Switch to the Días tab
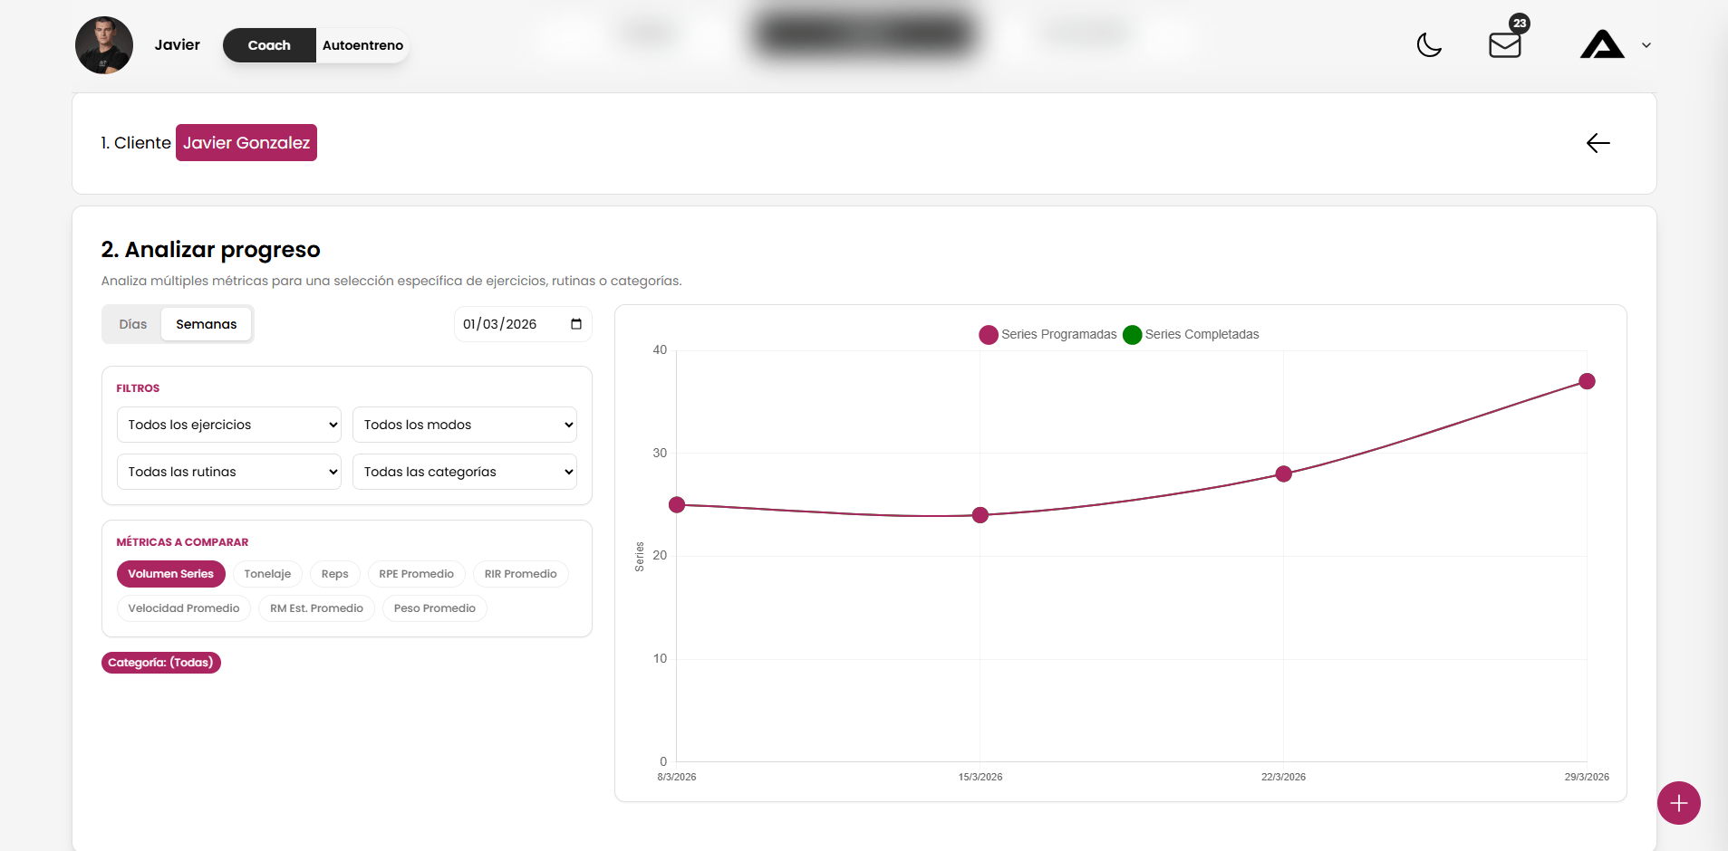Image resolution: width=1728 pixels, height=851 pixels. point(132,324)
